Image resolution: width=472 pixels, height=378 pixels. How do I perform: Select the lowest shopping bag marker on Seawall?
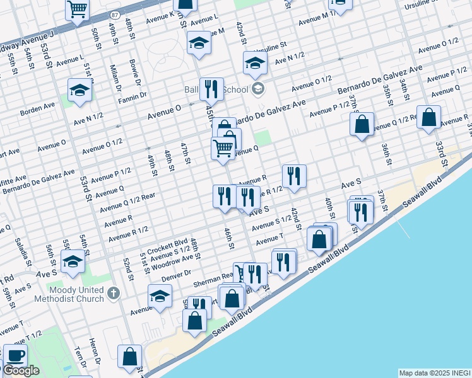194,322
